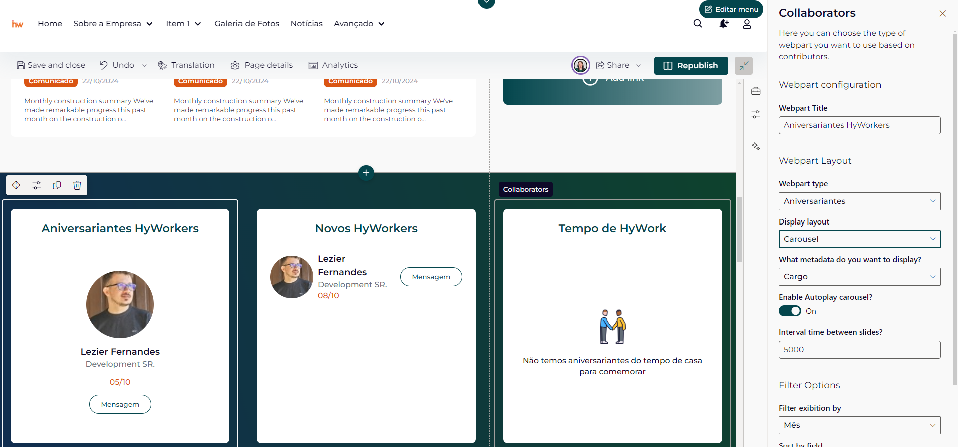The height and width of the screenshot is (447, 958).
Task: Click the user profile icon
Action: tap(747, 24)
